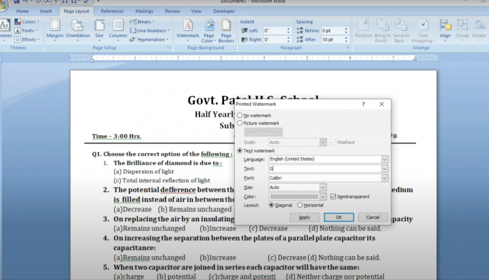Select the No watermark radio button
The image size is (489, 280).
[240, 115]
